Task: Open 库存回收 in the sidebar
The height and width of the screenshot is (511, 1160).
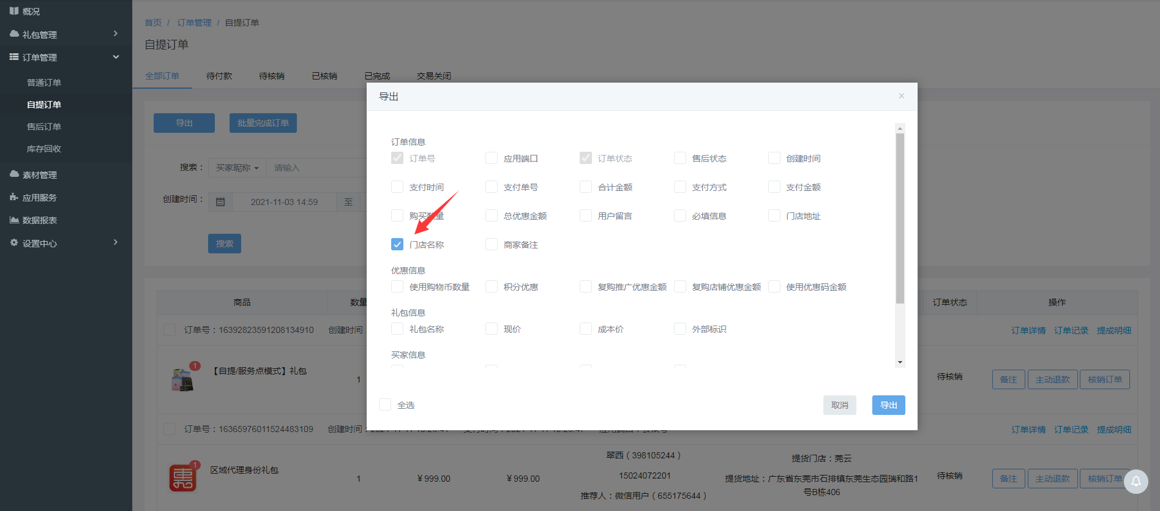Action: click(44, 149)
